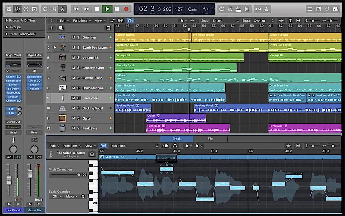Screen dimensions: 345x216
Task: Enable the metronome 1234 icon
Action: (258, 9)
